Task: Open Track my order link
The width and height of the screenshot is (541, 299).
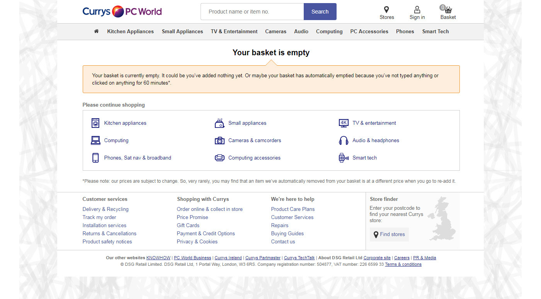Action: coord(99,217)
